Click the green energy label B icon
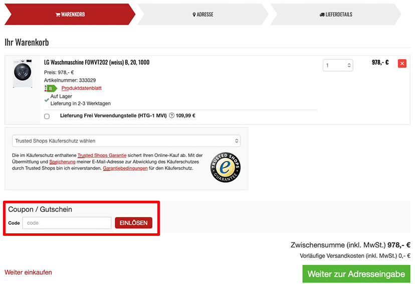Screen dimensions: 415x284 pyautogui.click(x=51, y=88)
